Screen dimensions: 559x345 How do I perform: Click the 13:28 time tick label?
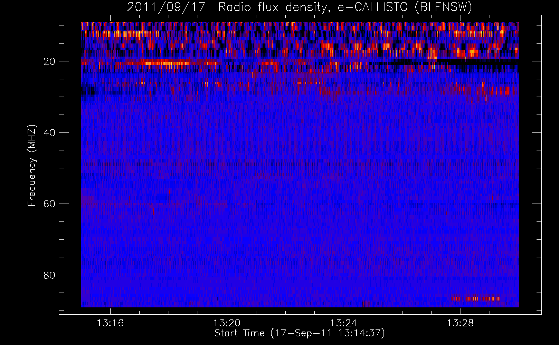coord(461,323)
